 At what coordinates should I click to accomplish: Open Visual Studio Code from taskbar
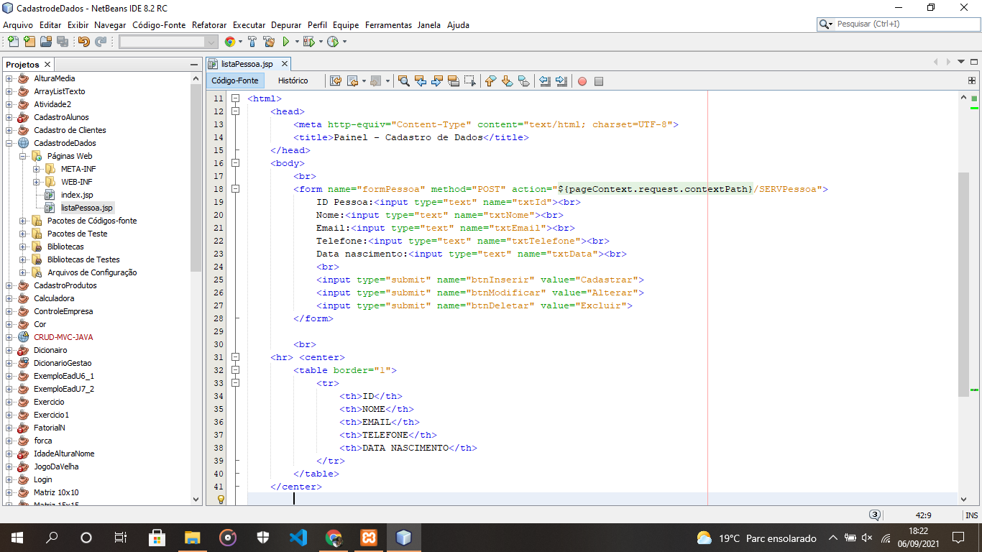(298, 537)
